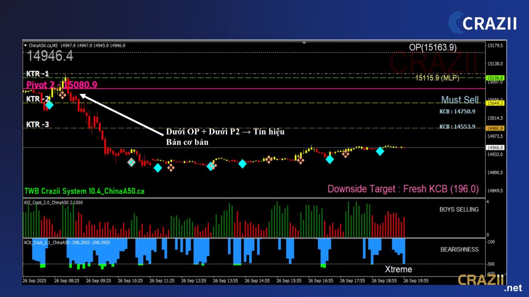Click the CRAZII logo in top-right corner
The height and width of the screenshot is (297, 529).
(483, 23)
